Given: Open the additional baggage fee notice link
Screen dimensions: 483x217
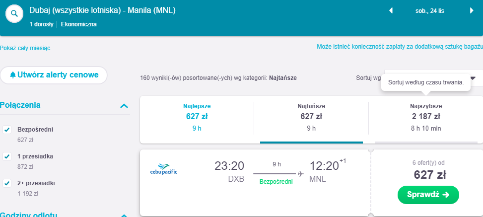Looking at the screenshot, I should 400,47.
